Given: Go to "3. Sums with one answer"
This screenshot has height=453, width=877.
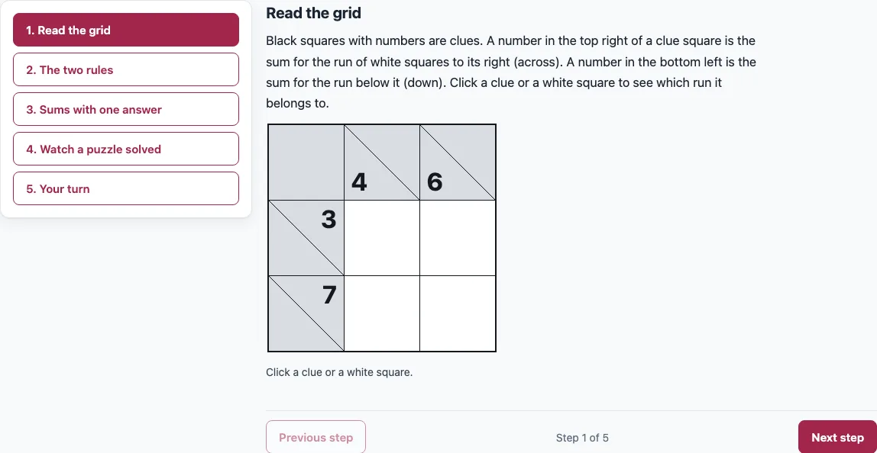Looking at the screenshot, I should [126, 110].
